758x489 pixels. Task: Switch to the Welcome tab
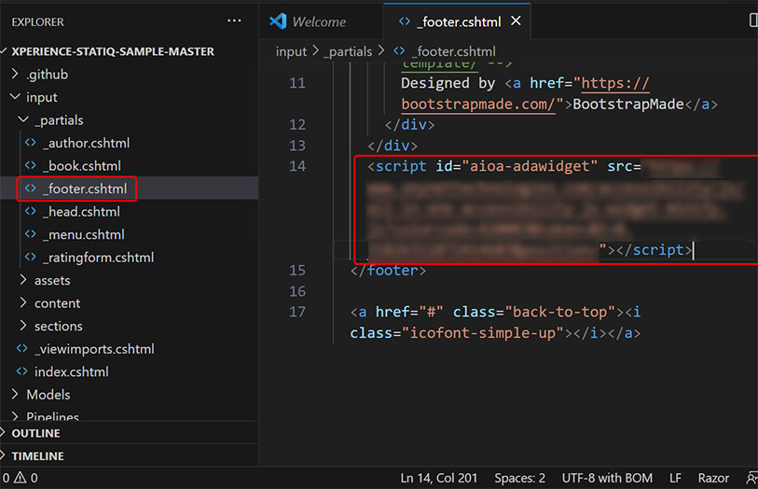(x=318, y=21)
